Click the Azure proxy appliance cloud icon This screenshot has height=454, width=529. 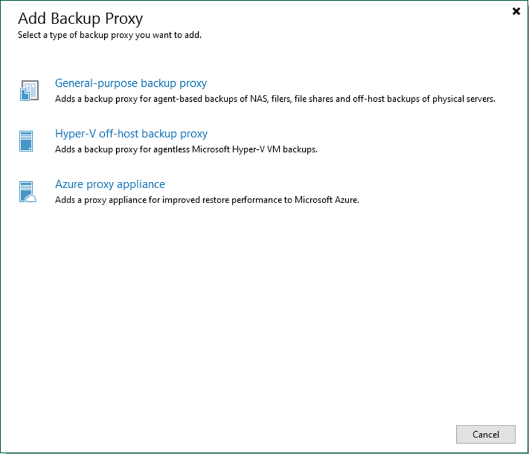click(27, 192)
